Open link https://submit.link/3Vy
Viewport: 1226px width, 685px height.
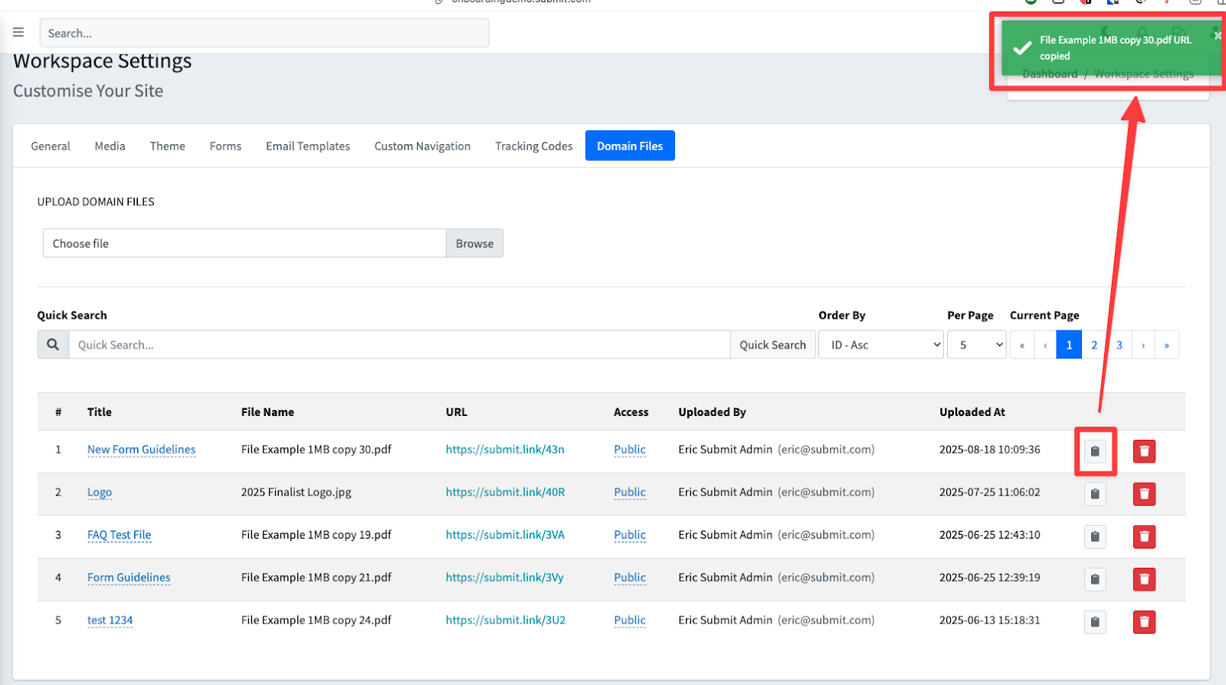504,578
